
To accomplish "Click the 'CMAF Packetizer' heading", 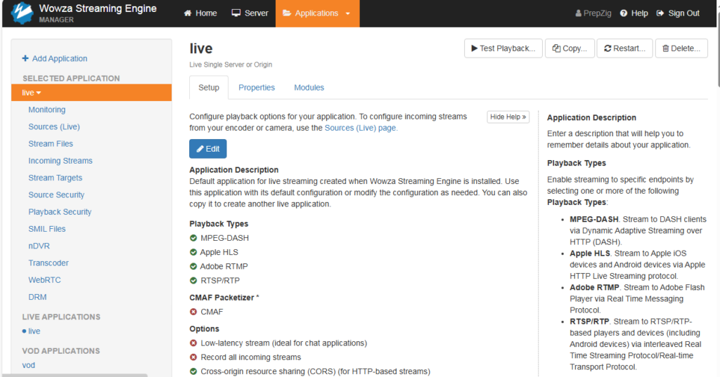I will [221, 298].
